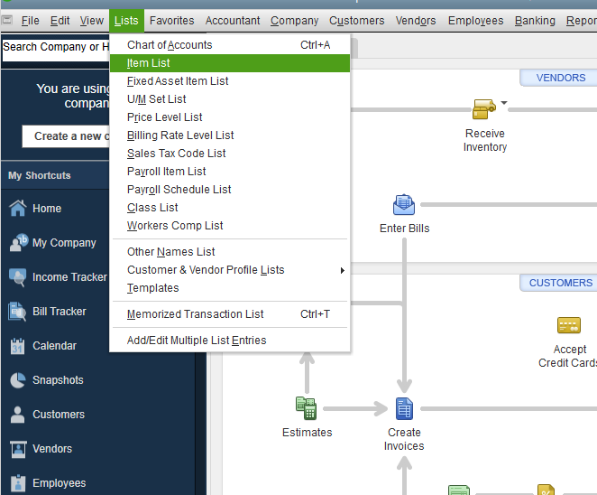This screenshot has height=495, width=597.
Task: Click the Vendors section header button
Action: [x=560, y=78]
